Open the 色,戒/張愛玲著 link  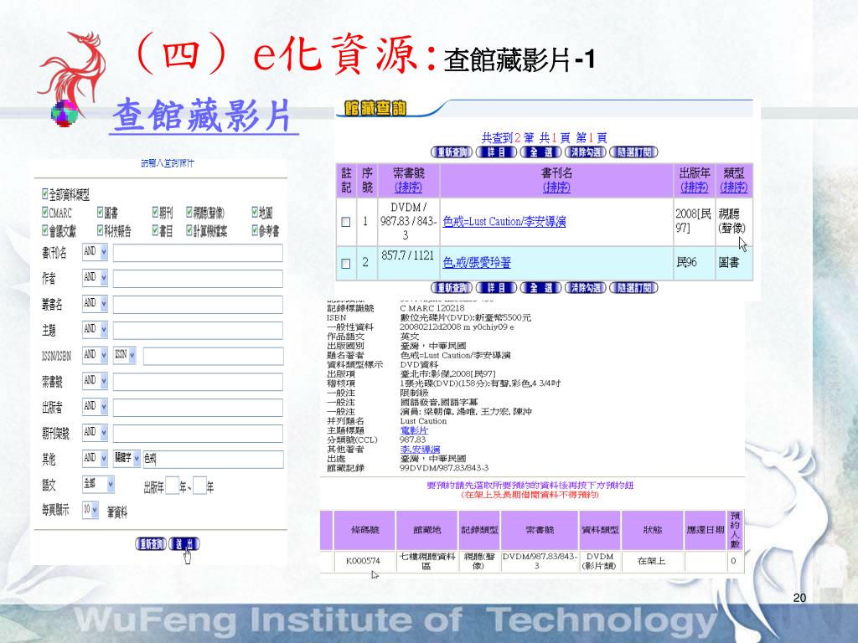tap(477, 263)
